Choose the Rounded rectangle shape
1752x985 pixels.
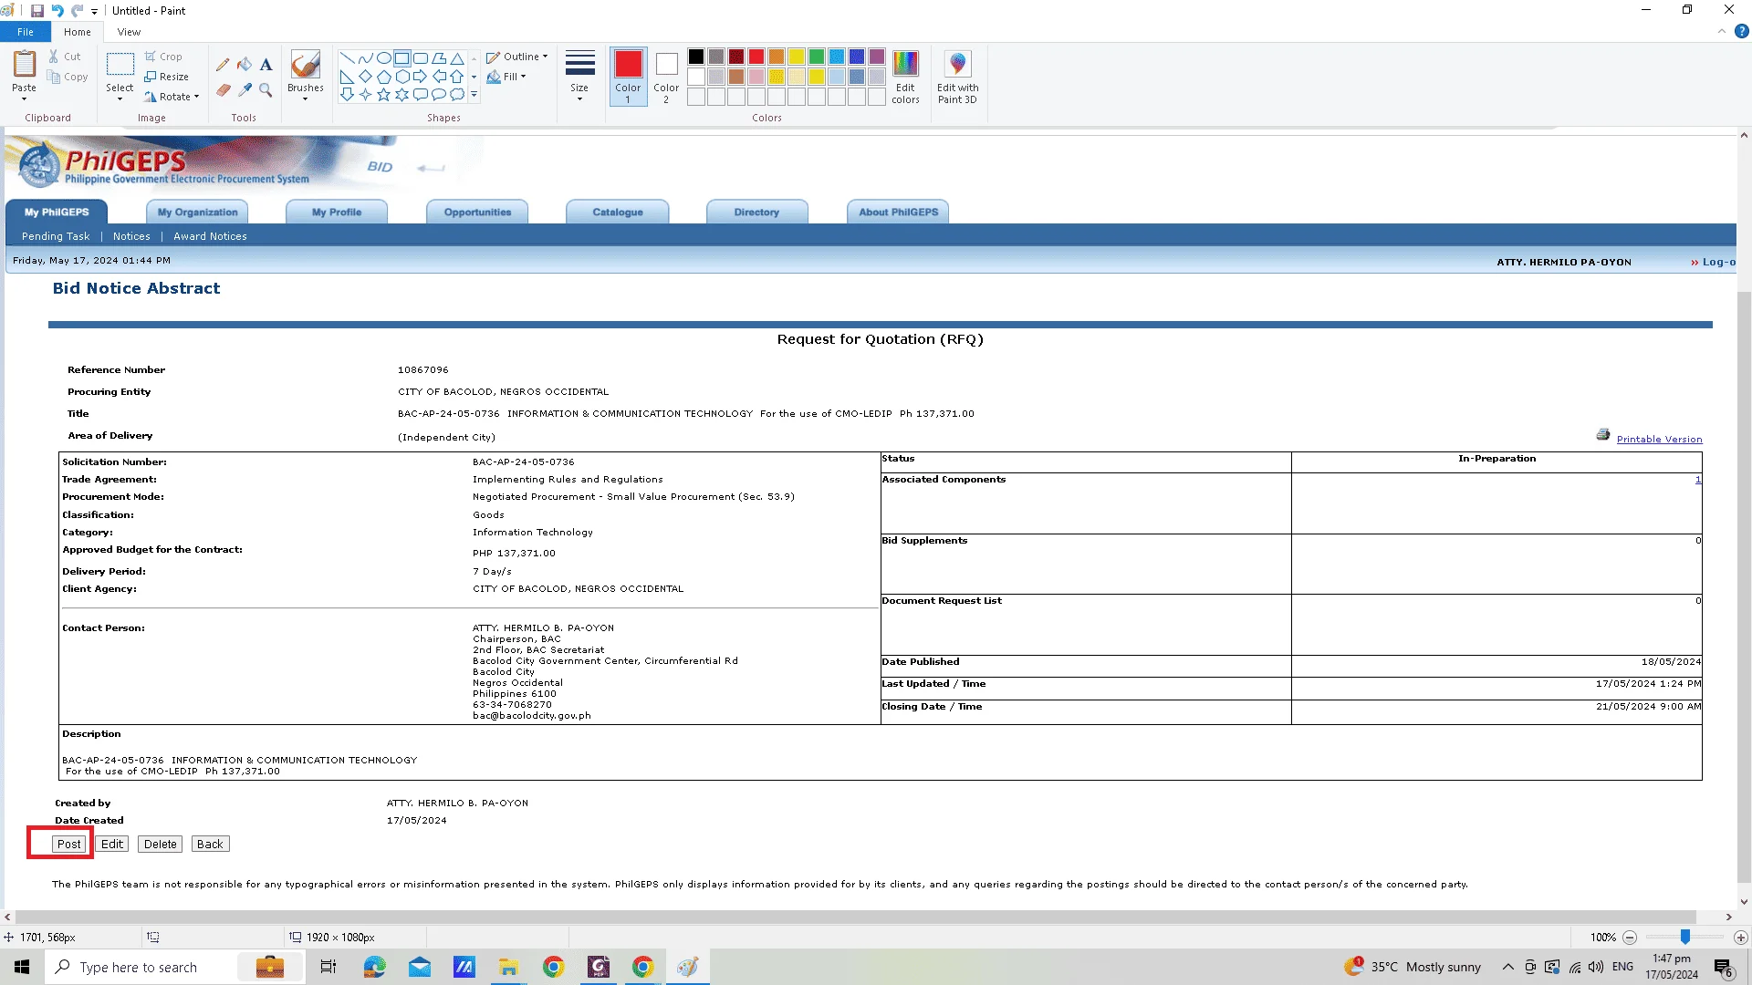[420, 58]
